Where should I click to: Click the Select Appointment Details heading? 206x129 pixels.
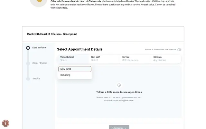80,49
